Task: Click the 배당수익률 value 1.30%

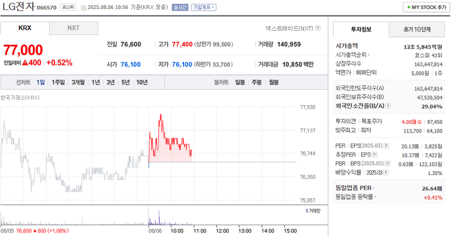Action: point(435,173)
